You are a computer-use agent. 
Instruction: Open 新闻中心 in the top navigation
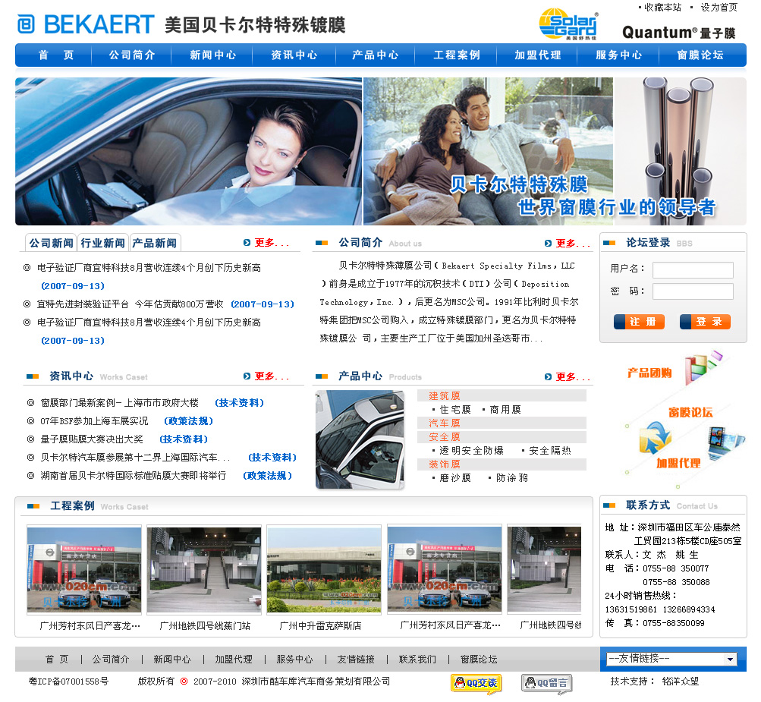(212, 55)
